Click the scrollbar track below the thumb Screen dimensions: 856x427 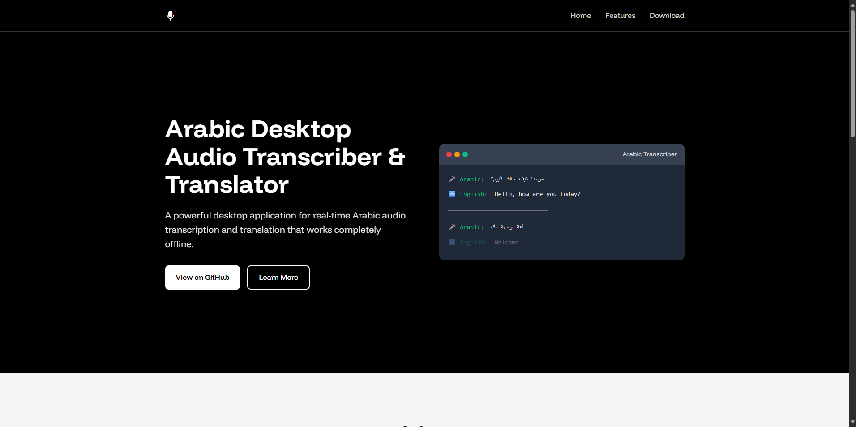852,269
